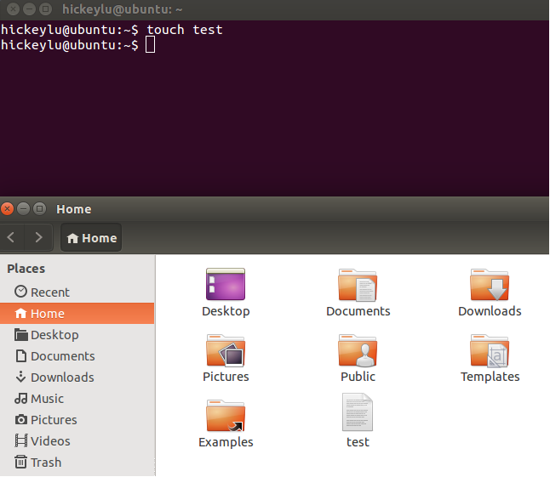The image size is (550, 477).
Task: Open Downloads from the sidebar
Action: point(61,378)
